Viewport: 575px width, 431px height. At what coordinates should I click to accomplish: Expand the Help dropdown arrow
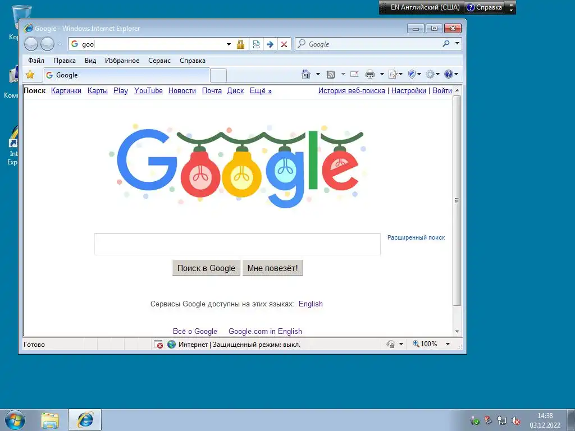pos(456,75)
